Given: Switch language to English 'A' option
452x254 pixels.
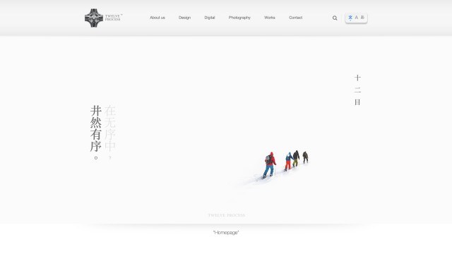Looking at the screenshot, I should point(356,18).
